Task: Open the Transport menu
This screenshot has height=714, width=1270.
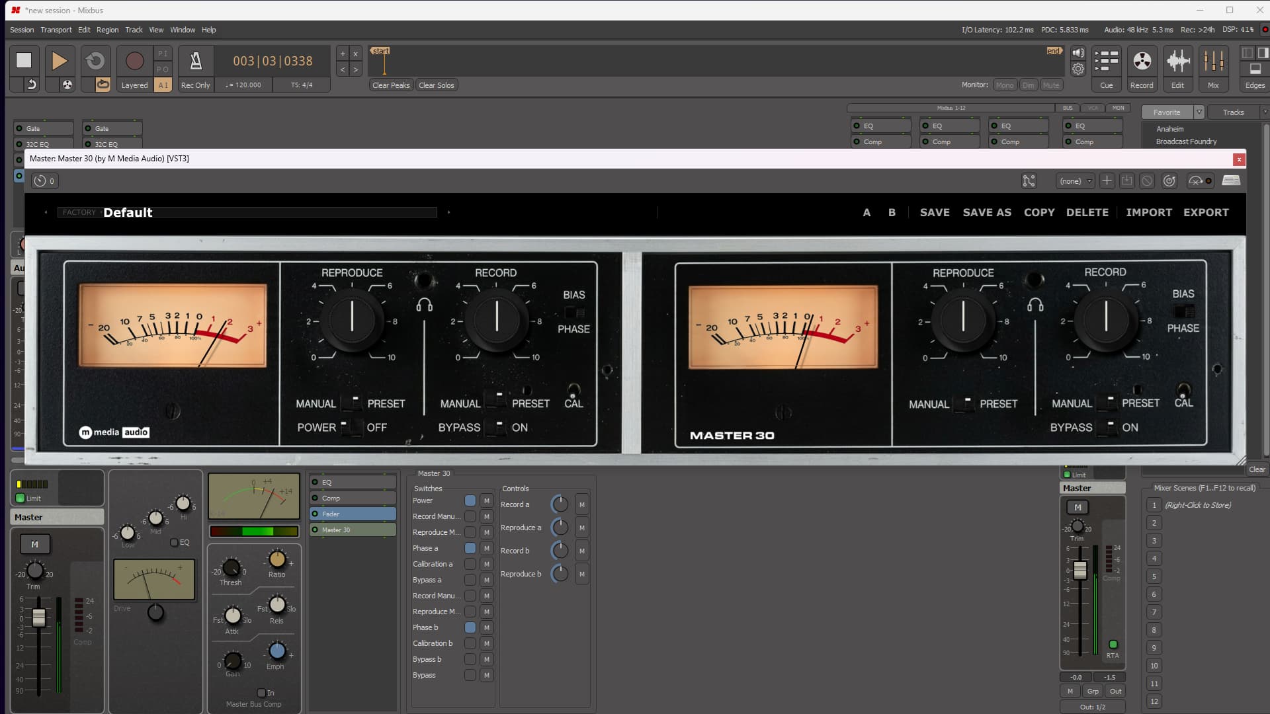Action: (x=56, y=30)
